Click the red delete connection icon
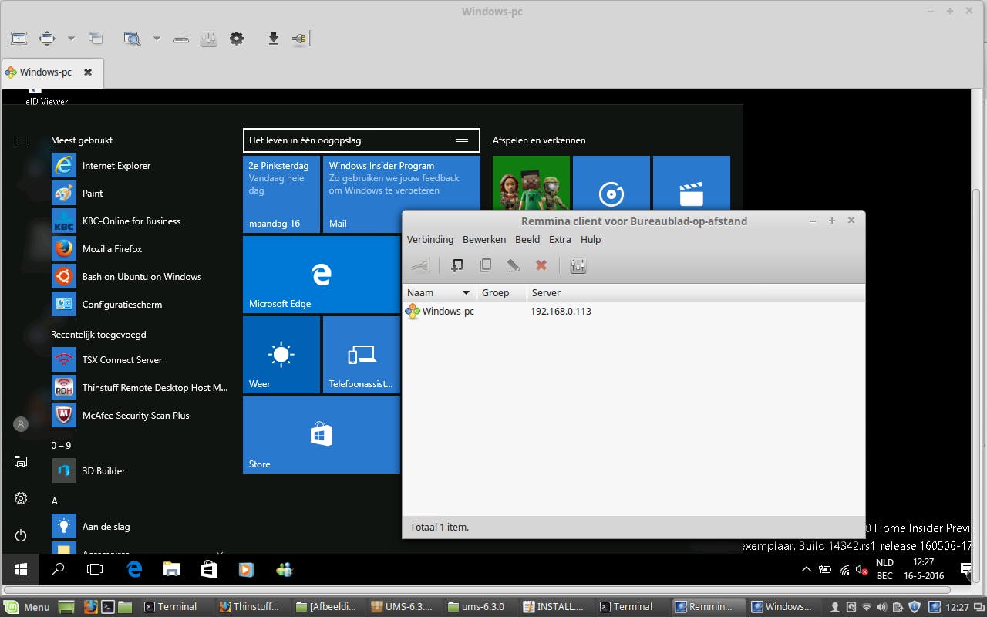The height and width of the screenshot is (617, 987). pos(541,265)
